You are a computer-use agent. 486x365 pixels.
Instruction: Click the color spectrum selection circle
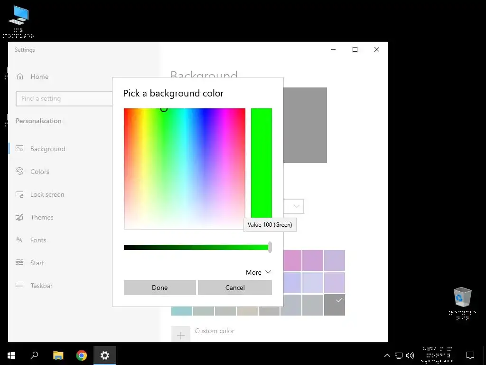pyautogui.click(x=164, y=109)
